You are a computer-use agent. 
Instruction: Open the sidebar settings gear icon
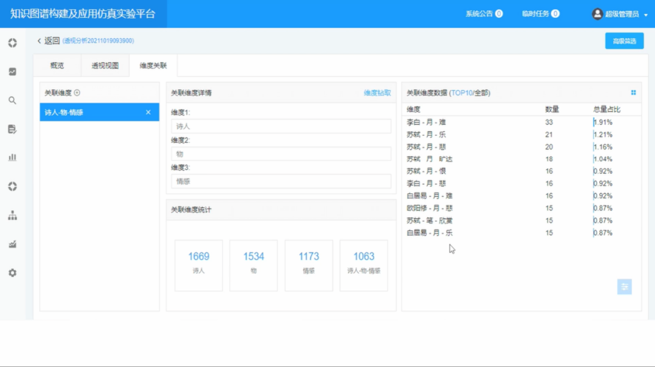13,273
